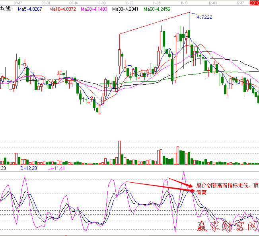This screenshot has height=236, width=259.
Task: Click the 均线 indicator label
Action: point(5,8)
